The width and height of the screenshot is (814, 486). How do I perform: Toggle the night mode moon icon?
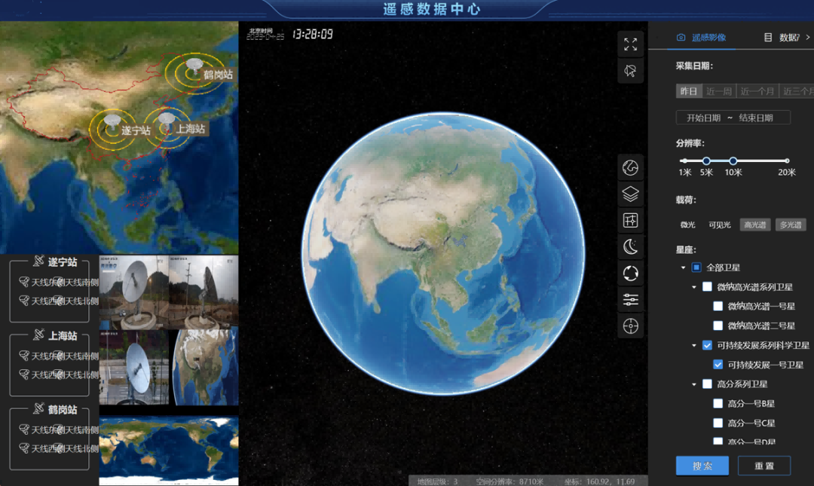[631, 246]
